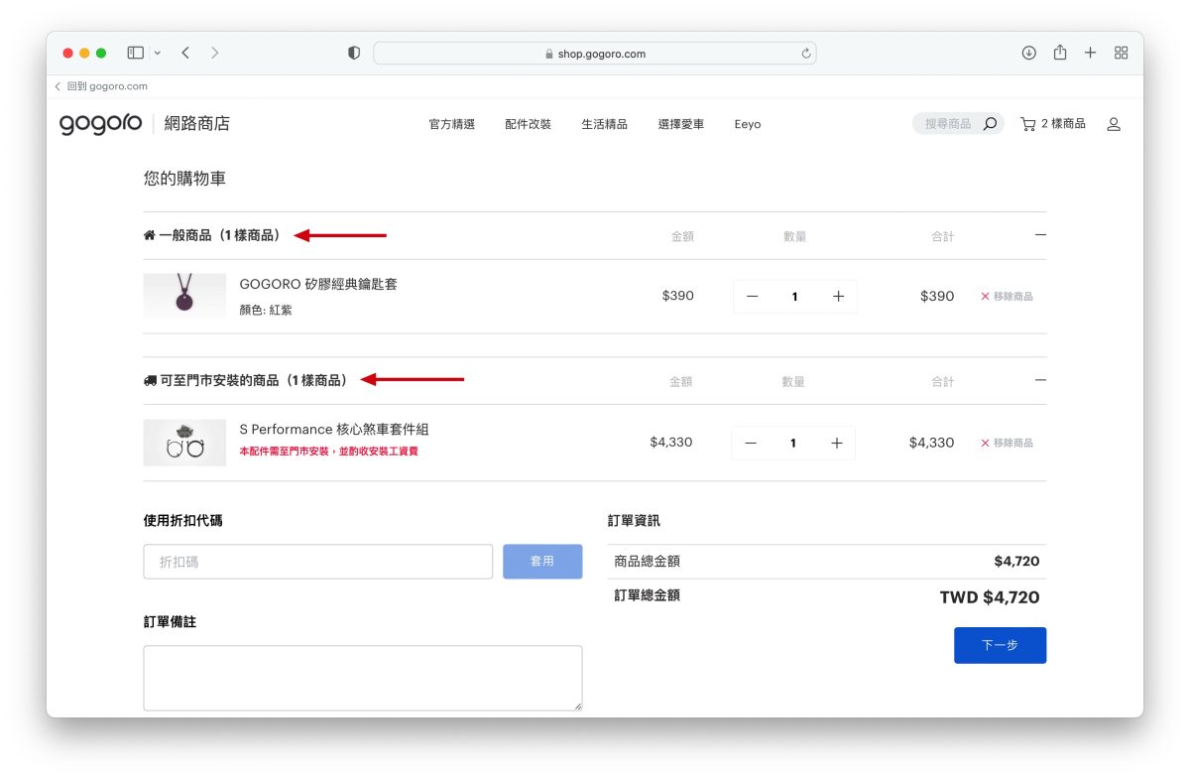
Task: Show the tab overview grid
Action: click(1122, 53)
